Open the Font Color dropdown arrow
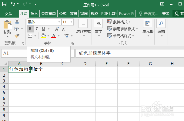This screenshot has height=121, width=184. 59,36
